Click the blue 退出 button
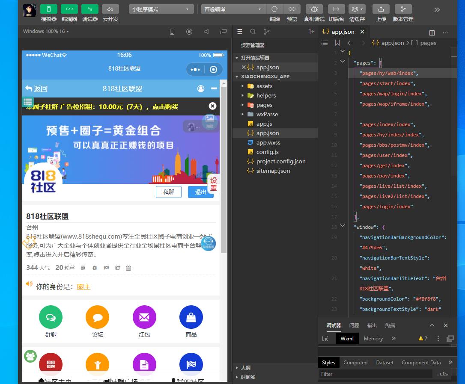The width and height of the screenshot is (465, 384). [200, 192]
